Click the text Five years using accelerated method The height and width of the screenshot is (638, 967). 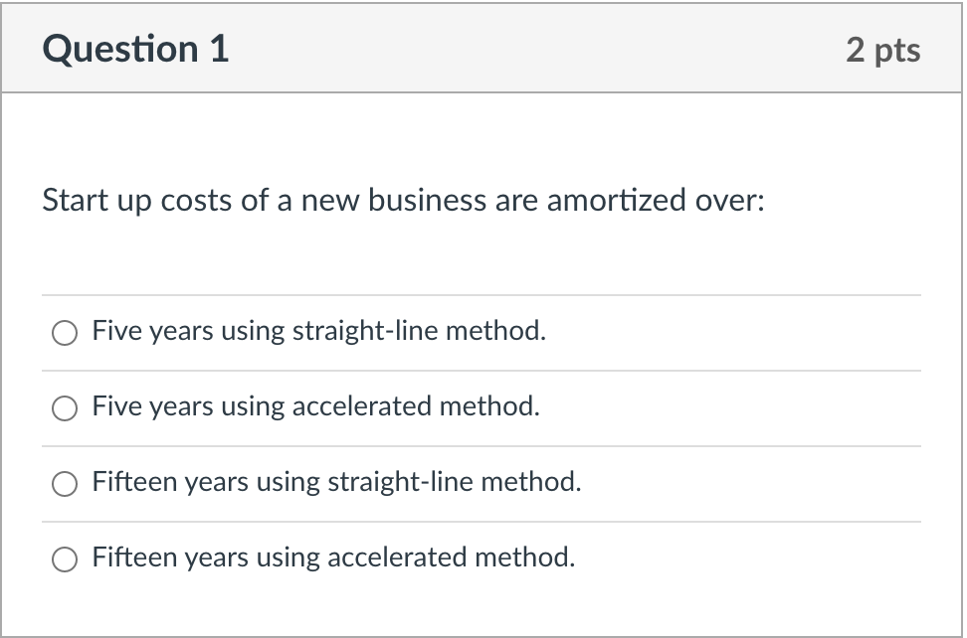315,406
